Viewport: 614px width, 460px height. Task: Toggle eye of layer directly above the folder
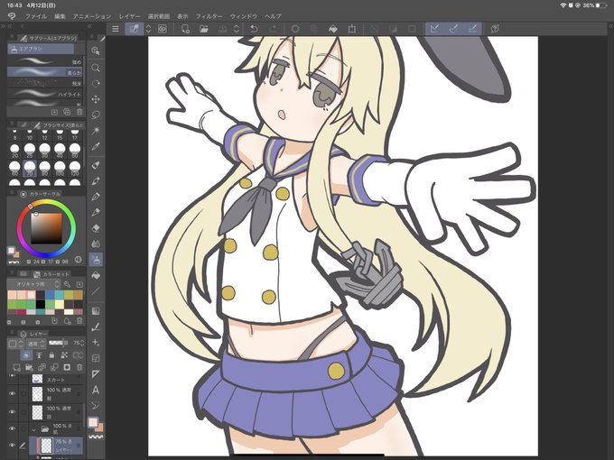tap(12, 411)
